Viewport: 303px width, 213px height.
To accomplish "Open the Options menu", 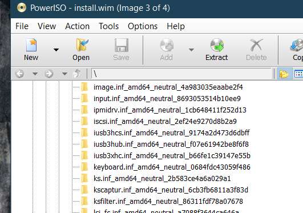I will (143, 26).
